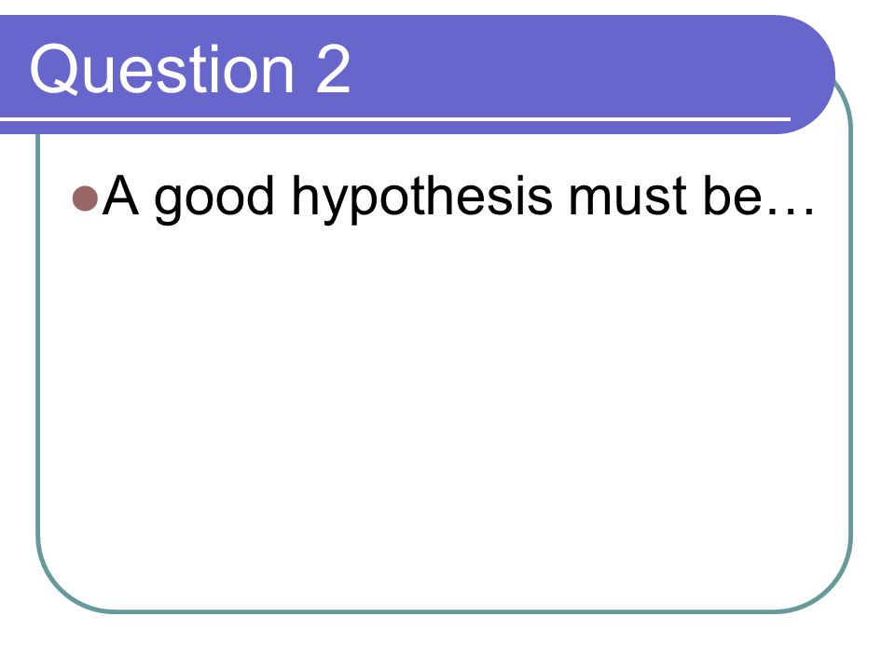The image size is (895, 671).
Task: Click the word 'hypothesis' in bullet text
Action: click(x=421, y=198)
